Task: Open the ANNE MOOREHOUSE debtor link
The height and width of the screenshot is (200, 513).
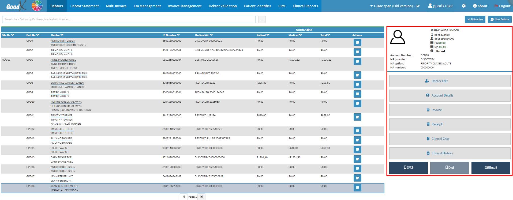Action: pyautogui.click(x=63, y=60)
